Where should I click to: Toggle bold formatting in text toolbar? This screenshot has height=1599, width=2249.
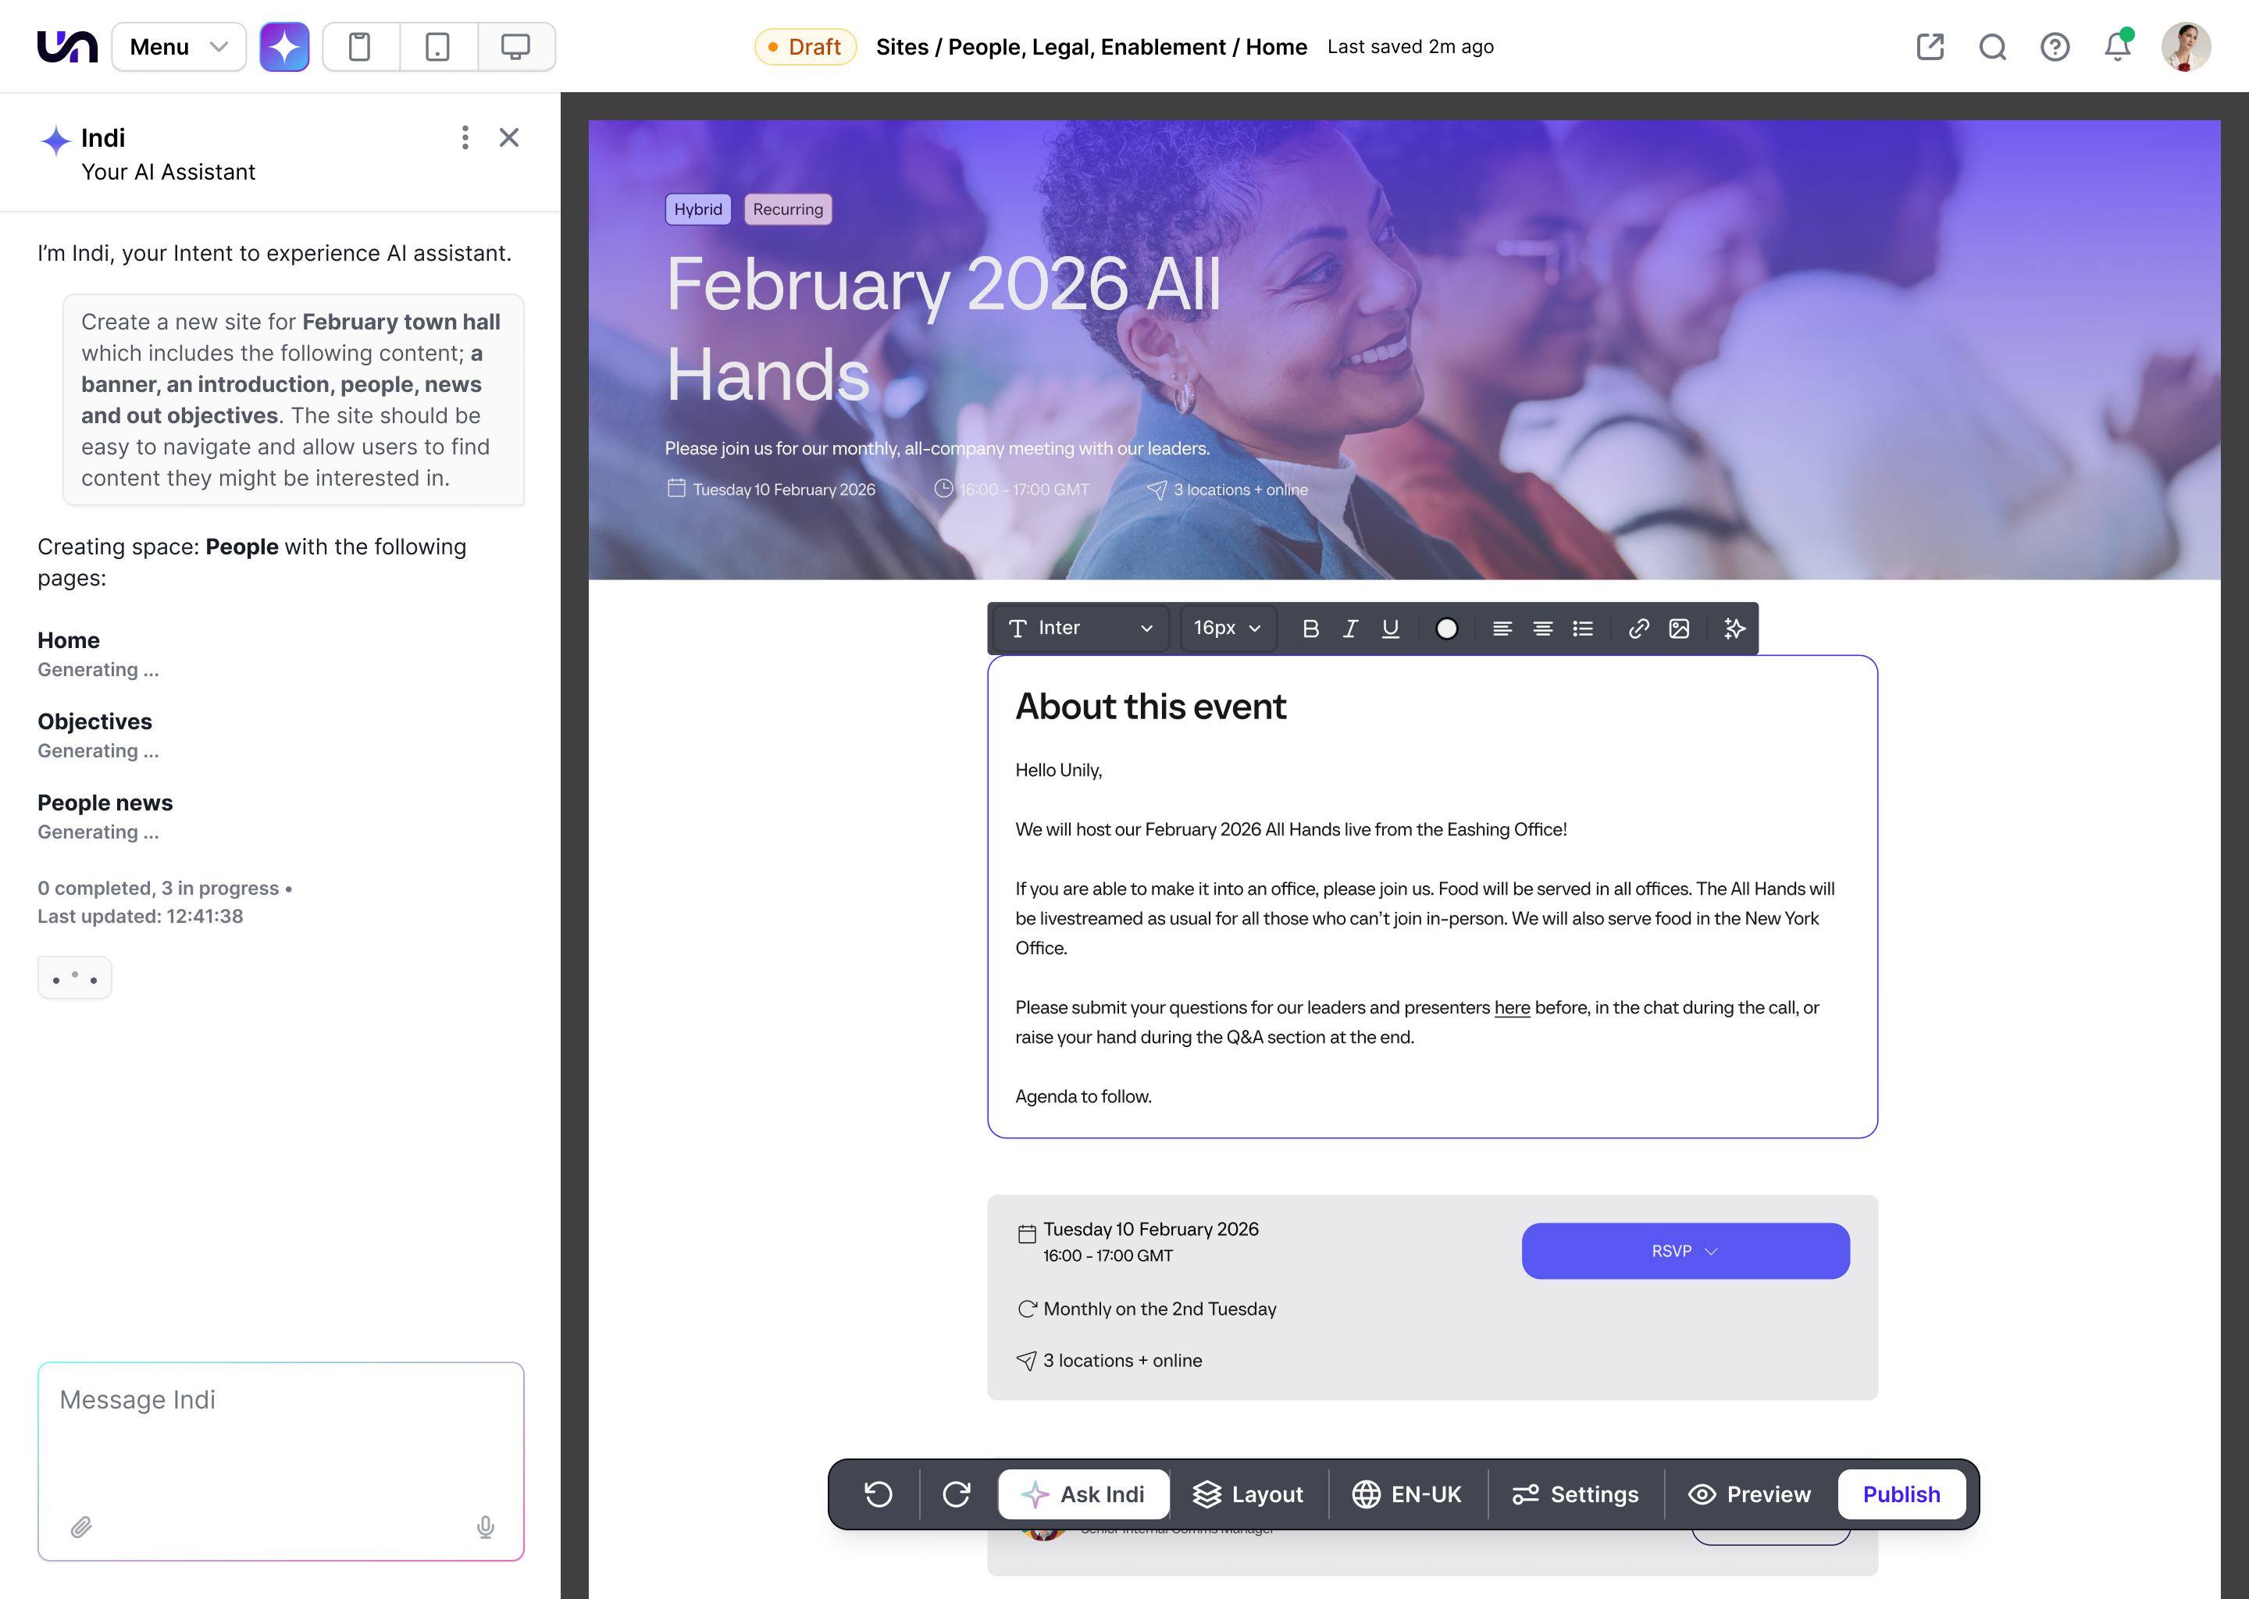coord(1310,629)
